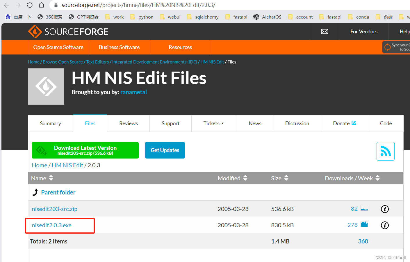This screenshot has height=262, width=410.
Task: Download nisedit2.0.3.exe file
Action: tap(52, 225)
